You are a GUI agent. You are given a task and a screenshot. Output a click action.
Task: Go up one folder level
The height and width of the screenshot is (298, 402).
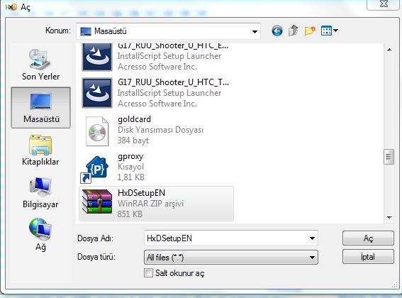(x=294, y=31)
